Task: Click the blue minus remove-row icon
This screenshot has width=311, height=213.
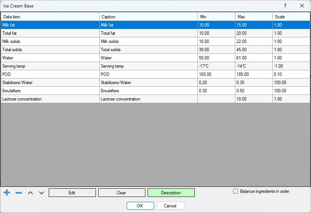Action: 19,192
